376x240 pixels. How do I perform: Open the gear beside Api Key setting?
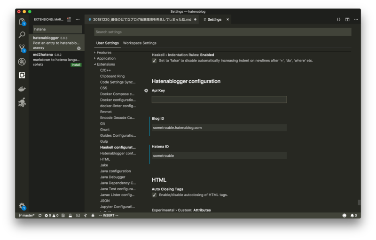point(146,91)
